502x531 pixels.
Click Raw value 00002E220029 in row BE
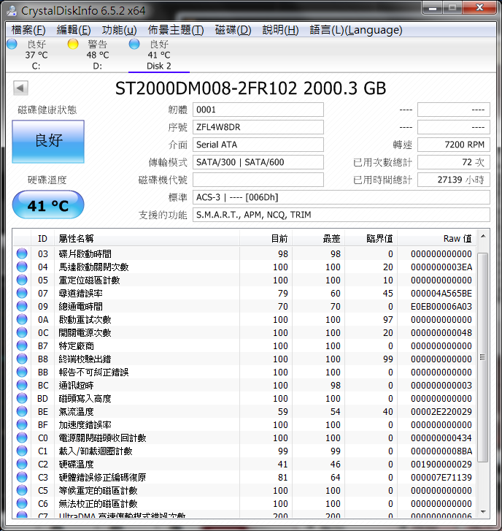tap(441, 411)
